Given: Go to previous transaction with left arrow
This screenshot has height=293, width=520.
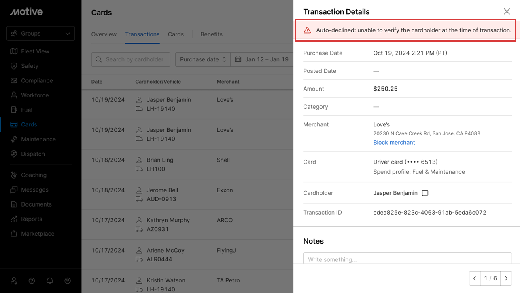Looking at the screenshot, I should click(x=475, y=278).
